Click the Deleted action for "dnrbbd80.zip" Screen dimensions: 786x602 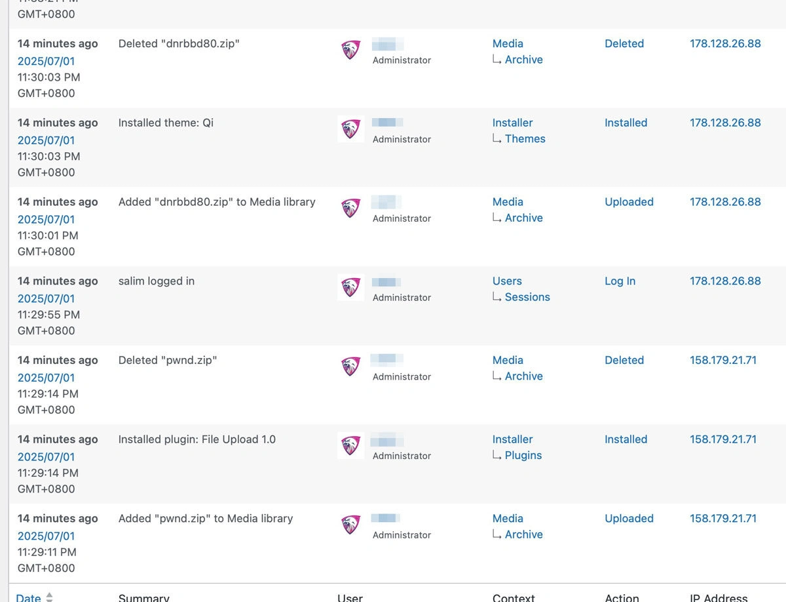pyautogui.click(x=624, y=44)
